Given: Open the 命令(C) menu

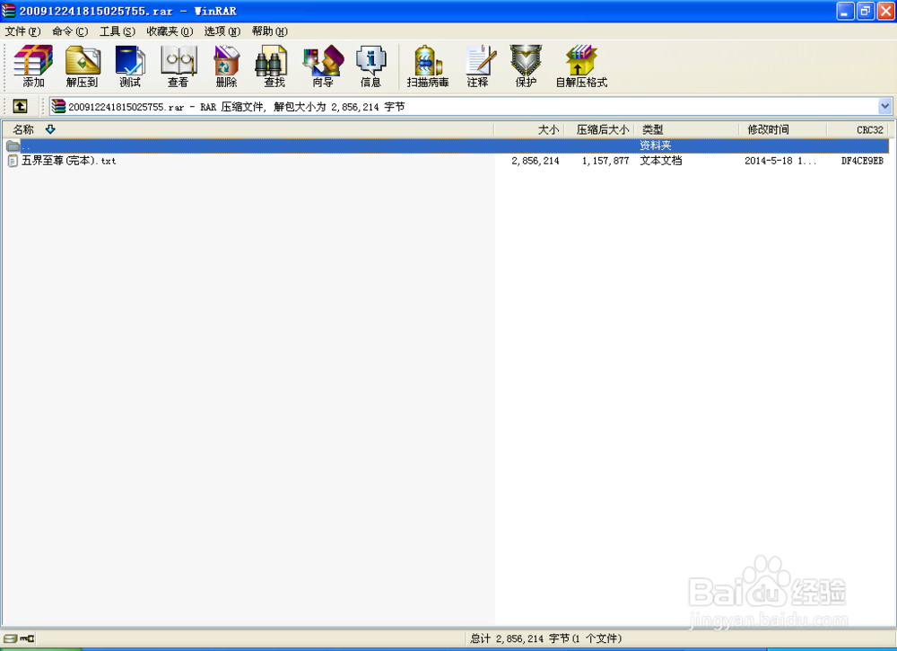Looking at the screenshot, I should (70, 31).
